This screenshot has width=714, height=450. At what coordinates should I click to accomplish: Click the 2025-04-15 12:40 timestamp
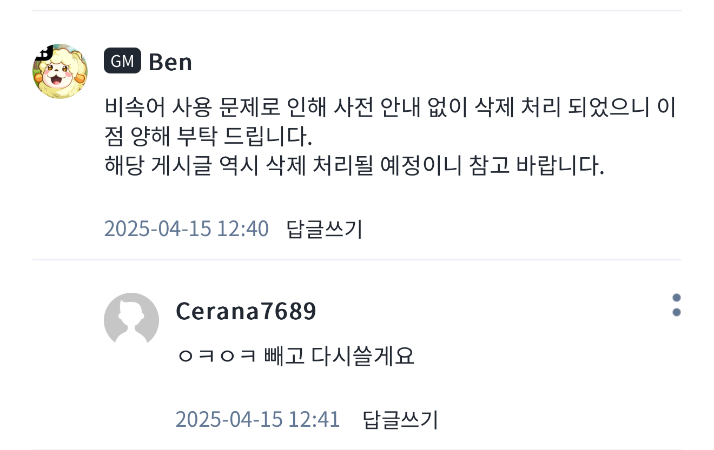click(x=186, y=229)
